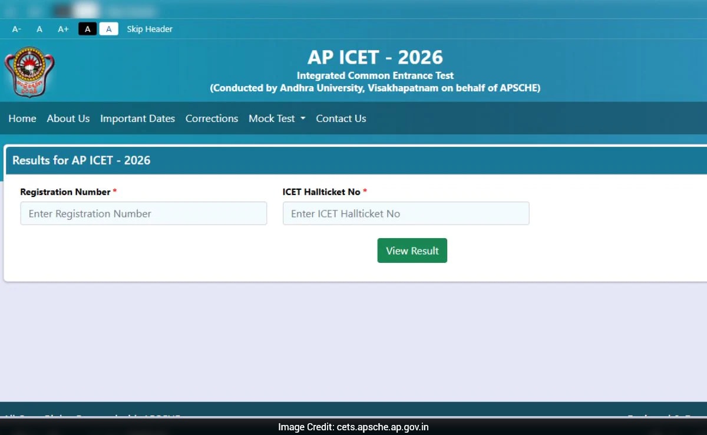Image resolution: width=707 pixels, height=435 pixels.
Task: Focus the Registration Number field
Action: 144,213
